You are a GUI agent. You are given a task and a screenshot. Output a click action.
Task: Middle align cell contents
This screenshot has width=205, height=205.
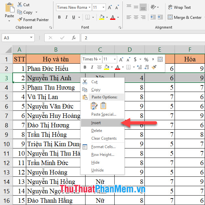coord(136,7)
